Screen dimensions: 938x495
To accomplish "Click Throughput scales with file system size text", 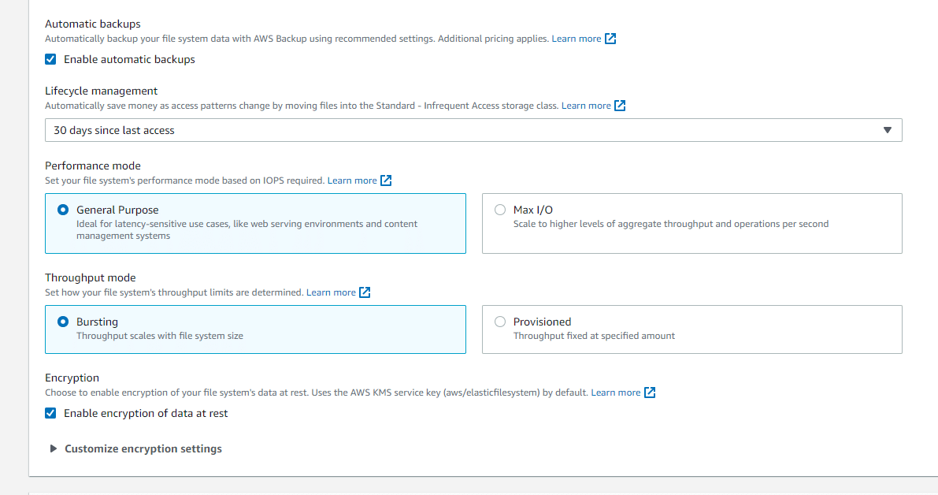I will pos(160,336).
